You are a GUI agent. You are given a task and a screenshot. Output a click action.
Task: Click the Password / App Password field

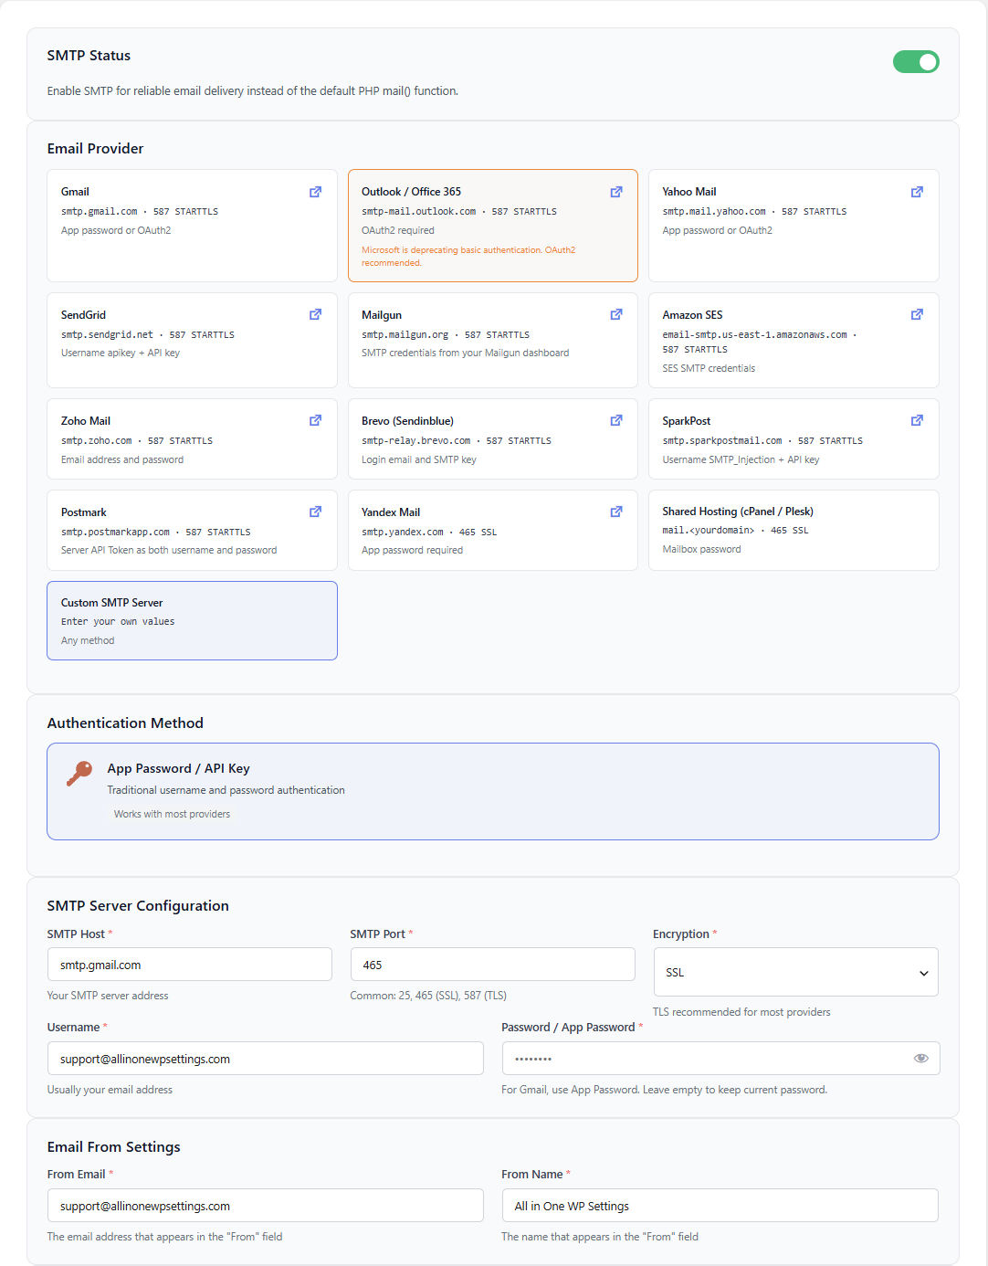coord(720,1059)
